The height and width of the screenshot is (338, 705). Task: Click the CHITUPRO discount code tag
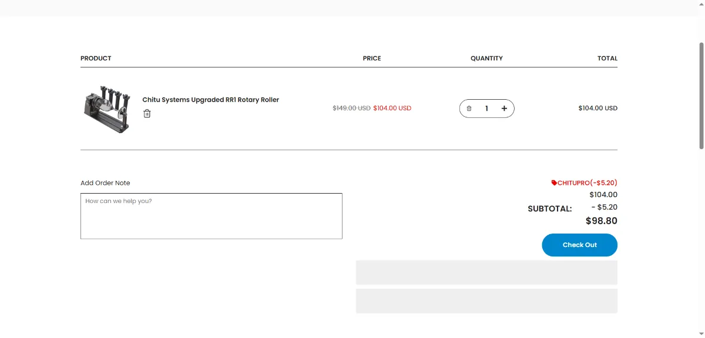coord(584,182)
